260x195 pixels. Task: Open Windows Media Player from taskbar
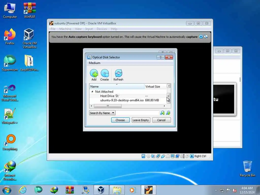[x=133, y=190]
